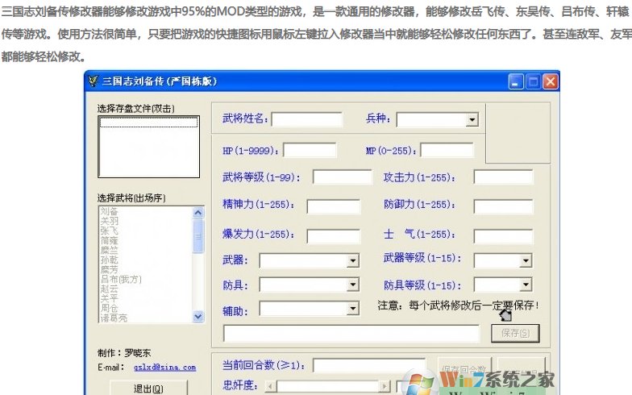Select 孙乾 in the general list
The width and height of the screenshot is (632, 395).
[110, 260]
